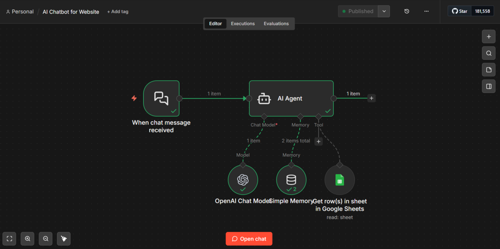Image resolution: width=500 pixels, height=249 pixels.
Task: Toggle the side panel icon
Action: click(489, 87)
